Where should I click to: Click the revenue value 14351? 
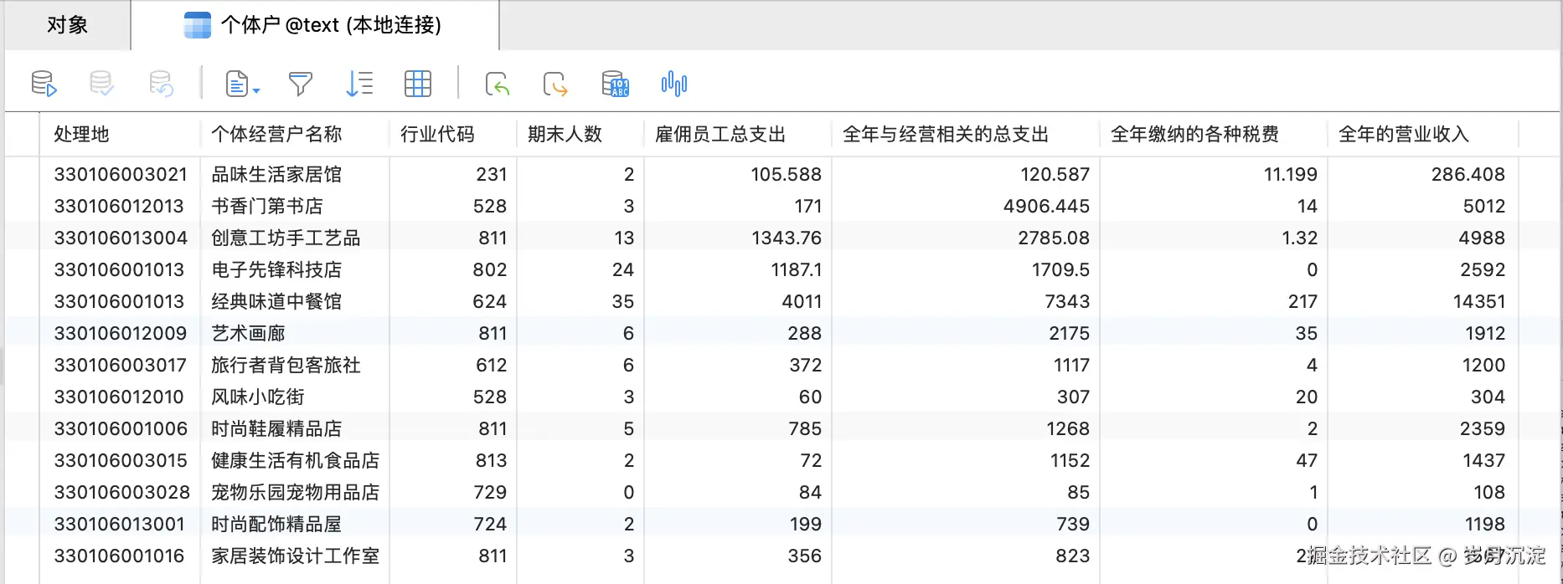(x=1478, y=301)
